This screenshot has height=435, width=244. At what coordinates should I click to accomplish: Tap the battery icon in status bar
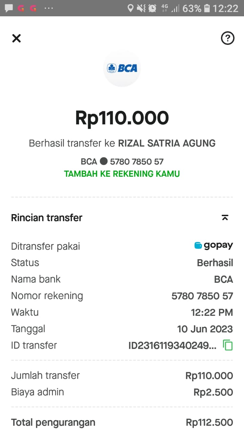click(207, 8)
